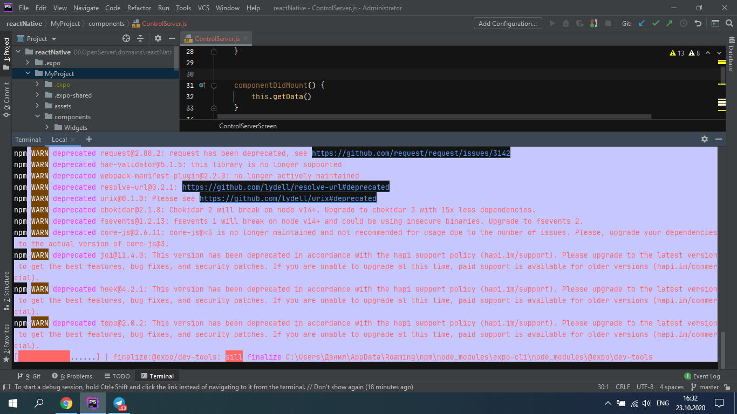
Task: Click the Stop square icon
Action: tap(608, 23)
